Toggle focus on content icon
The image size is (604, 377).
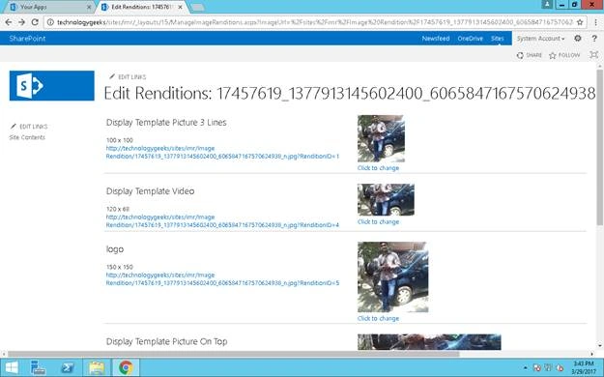593,55
